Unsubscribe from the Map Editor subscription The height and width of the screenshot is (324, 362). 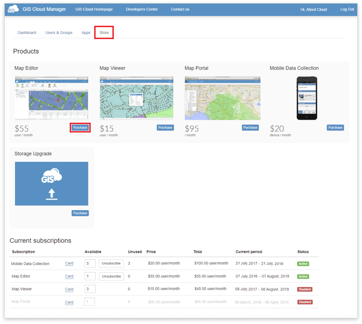pos(111,276)
